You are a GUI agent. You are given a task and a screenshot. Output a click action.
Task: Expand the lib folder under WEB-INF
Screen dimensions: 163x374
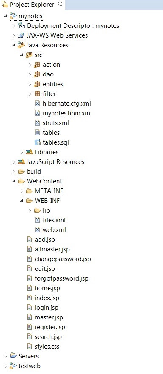pos(30,210)
